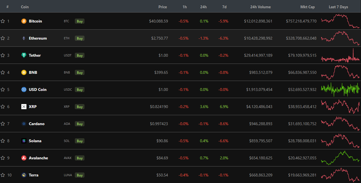Open the Solana name link
Screen dimensions: 361x183
point(35,141)
